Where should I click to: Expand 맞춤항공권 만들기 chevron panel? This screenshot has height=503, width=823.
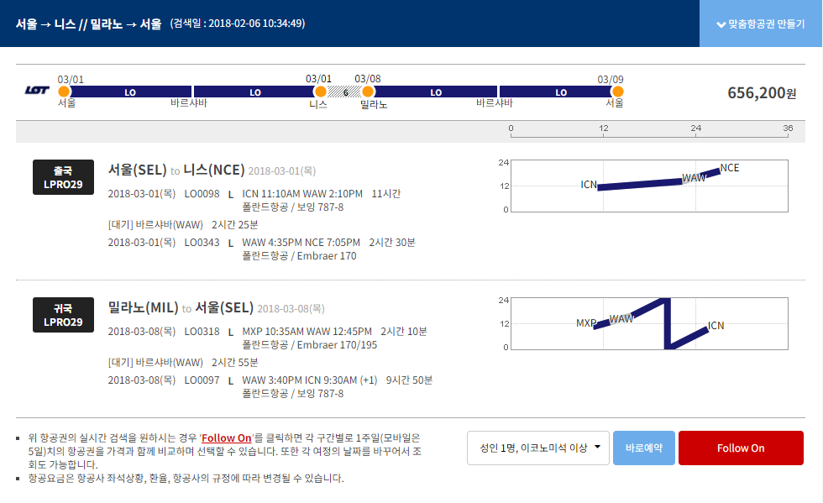pyautogui.click(x=761, y=24)
